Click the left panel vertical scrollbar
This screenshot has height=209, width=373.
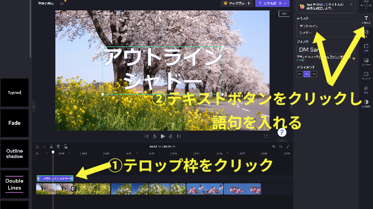click(x=30, y=28)
